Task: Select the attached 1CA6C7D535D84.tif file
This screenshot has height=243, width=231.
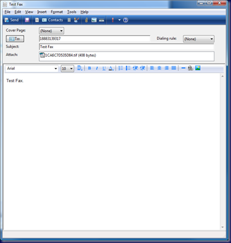Action: point(68,55)
